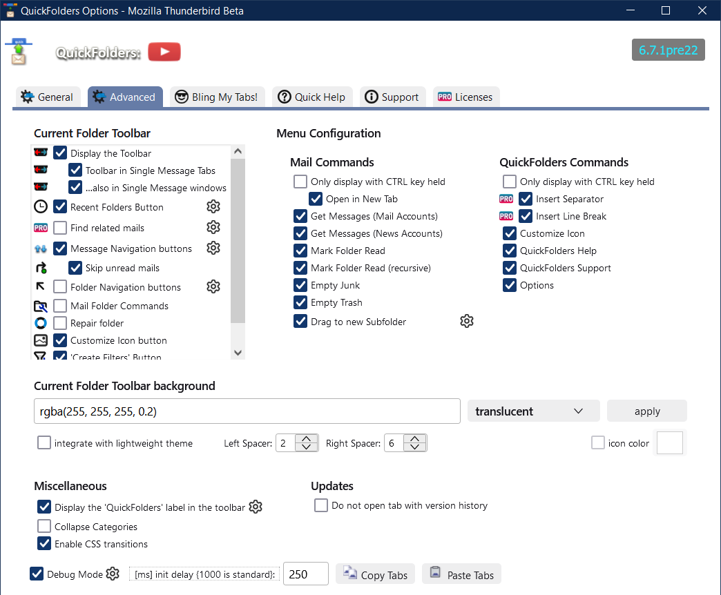Viewport: 721px width, 595px height.
Task: Open gear next to 'QuickFolders' label option
Action: pos(256,507)
